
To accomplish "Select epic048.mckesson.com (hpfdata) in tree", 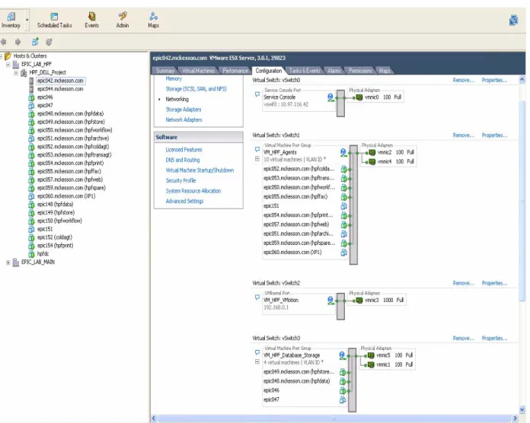I will [70, 114].
